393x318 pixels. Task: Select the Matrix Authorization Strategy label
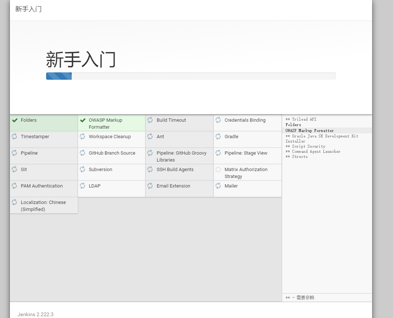tap(246, 173)
